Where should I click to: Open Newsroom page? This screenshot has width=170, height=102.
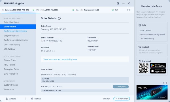point(9,90)
